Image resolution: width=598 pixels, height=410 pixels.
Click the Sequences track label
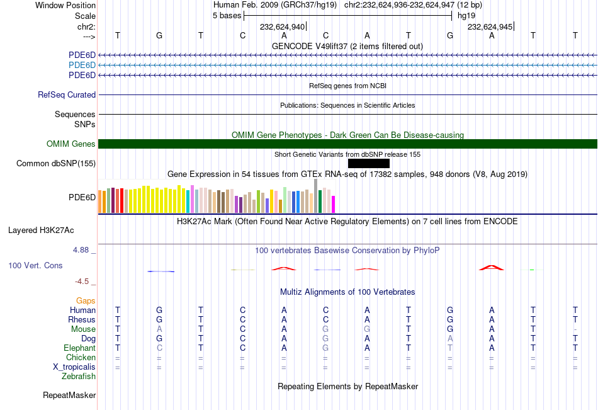75,114
